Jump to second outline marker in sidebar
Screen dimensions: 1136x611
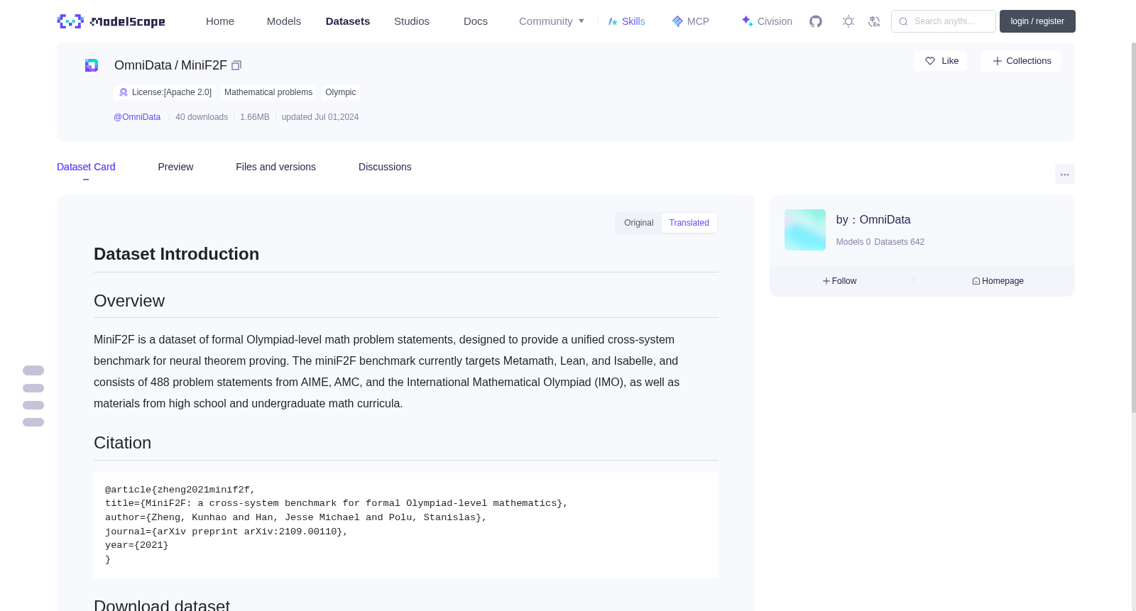[x=33, y=388]
